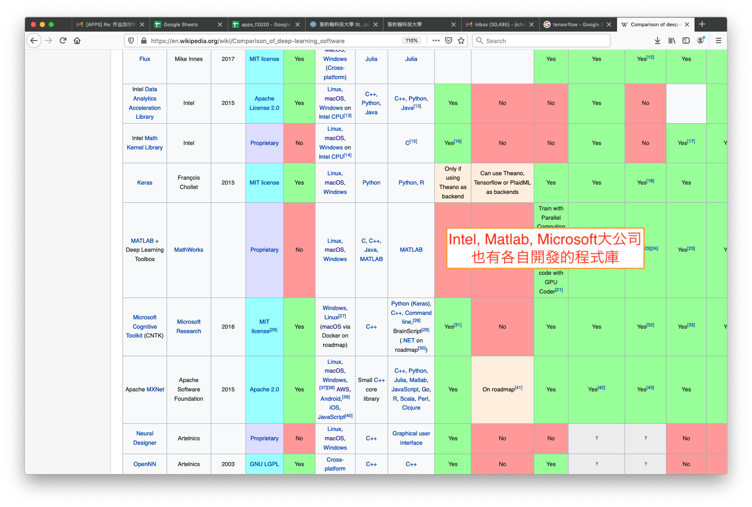
Task: Open the browser home page
Action: click(x=77, y=40)
